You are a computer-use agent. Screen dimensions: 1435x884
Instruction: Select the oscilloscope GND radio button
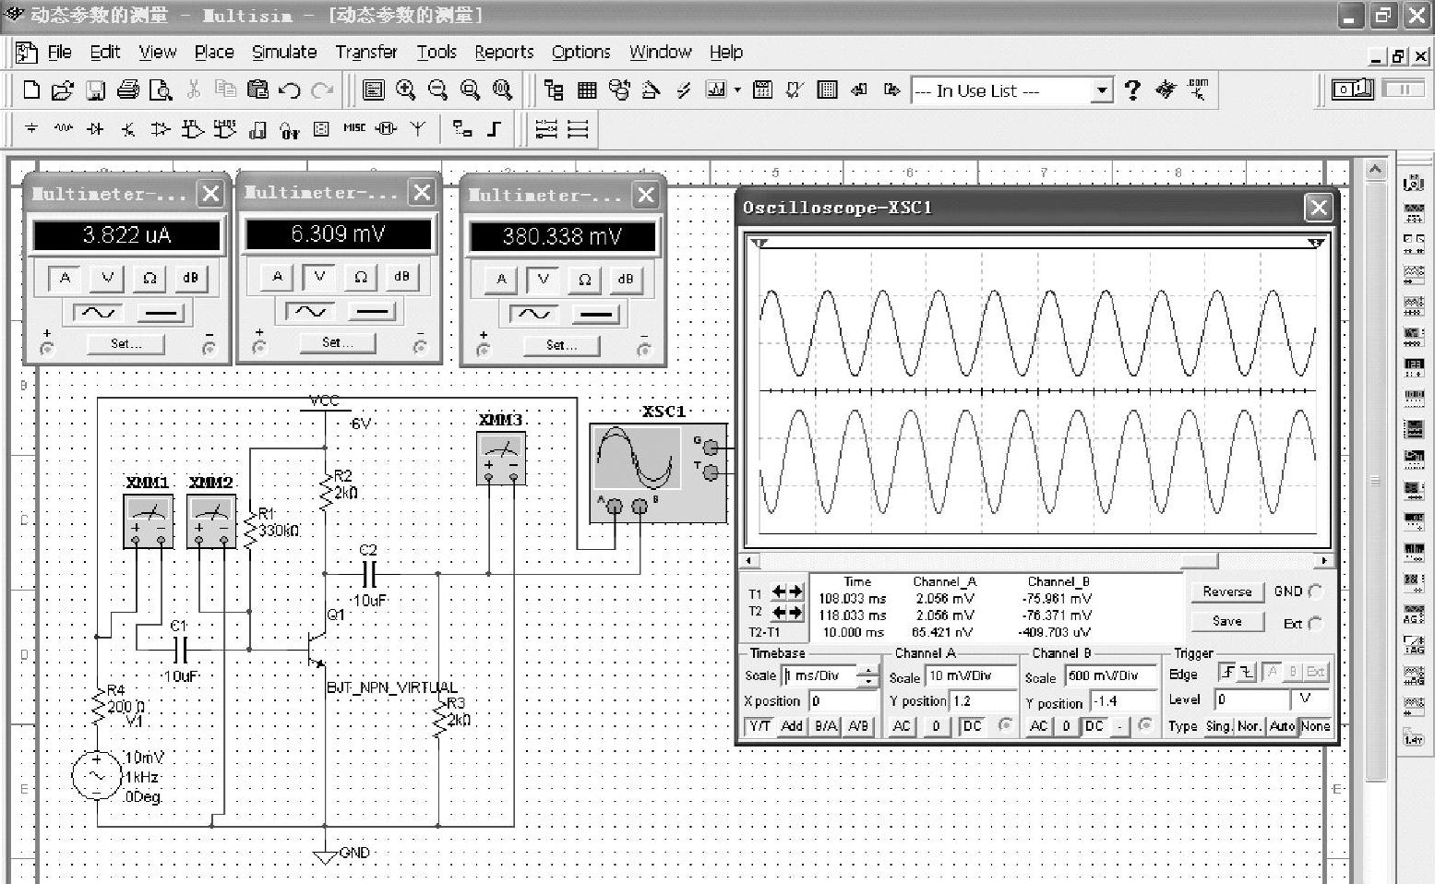pos(1315,591)
